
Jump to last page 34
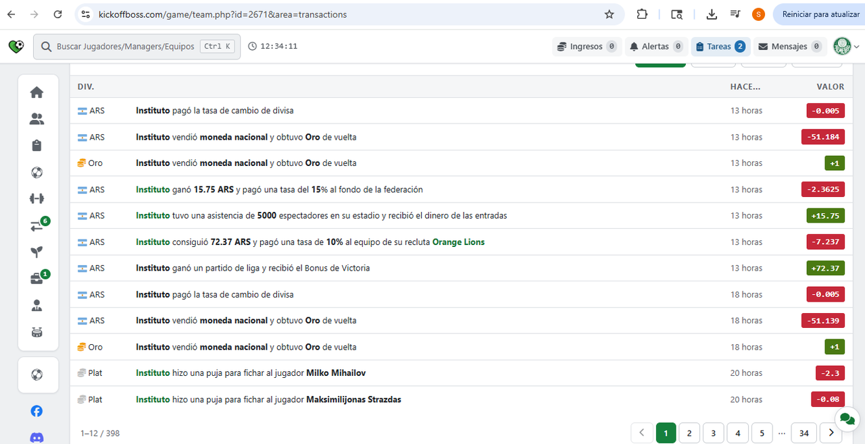click(x=804, y=433)
